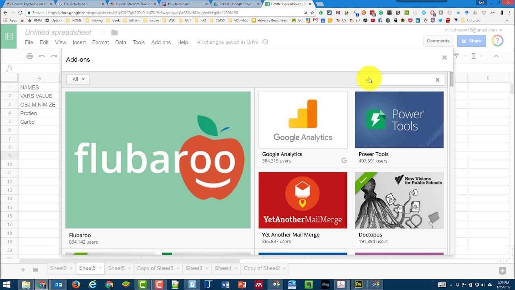Select the cell containing Protien
515x290 pixels.
click(39, 113)
